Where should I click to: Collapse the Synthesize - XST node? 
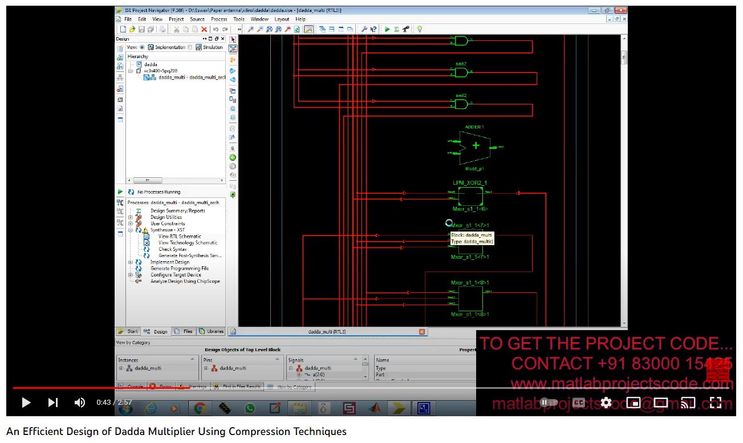click(x=131, y=230)
